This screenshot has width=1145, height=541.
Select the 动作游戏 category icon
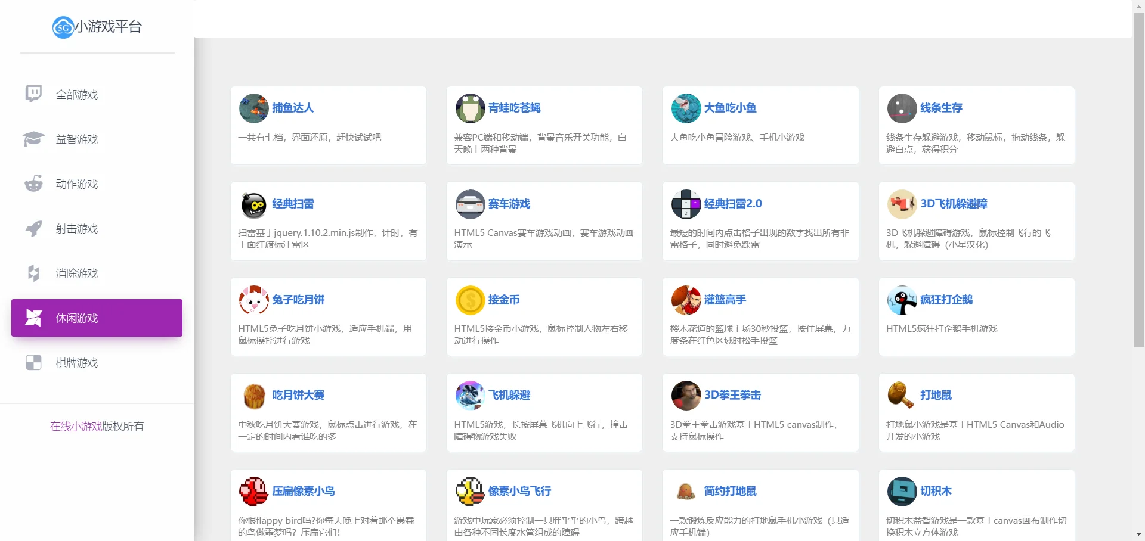pos(33,184)
